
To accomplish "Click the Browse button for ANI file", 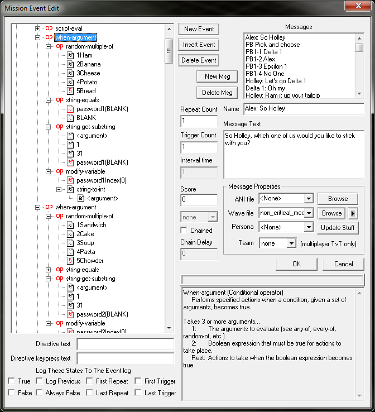I will pos(338,199).
